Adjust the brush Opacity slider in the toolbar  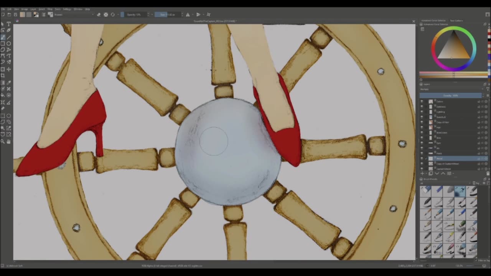point(134,15)
